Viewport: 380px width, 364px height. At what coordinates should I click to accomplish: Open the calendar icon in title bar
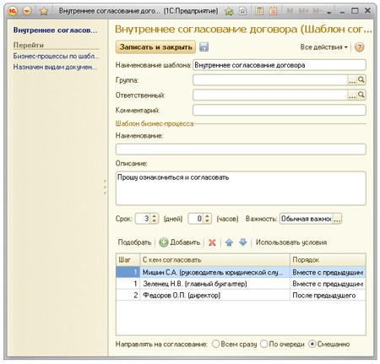click(x=273, y=11)
